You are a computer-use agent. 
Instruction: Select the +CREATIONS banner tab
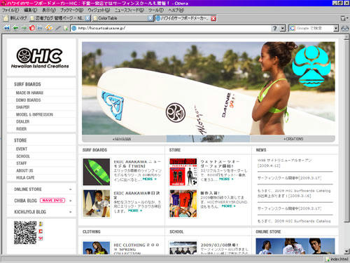[x=293, y=139]
